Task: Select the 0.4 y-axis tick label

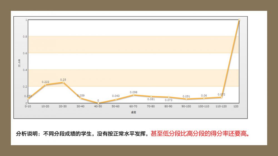Action: (25, 70)
